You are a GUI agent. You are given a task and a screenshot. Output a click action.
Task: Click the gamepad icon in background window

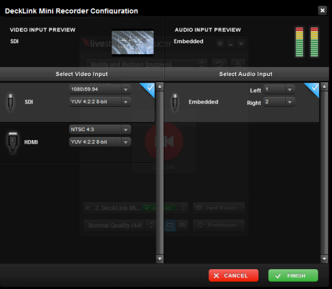click(x=182, y=225)
